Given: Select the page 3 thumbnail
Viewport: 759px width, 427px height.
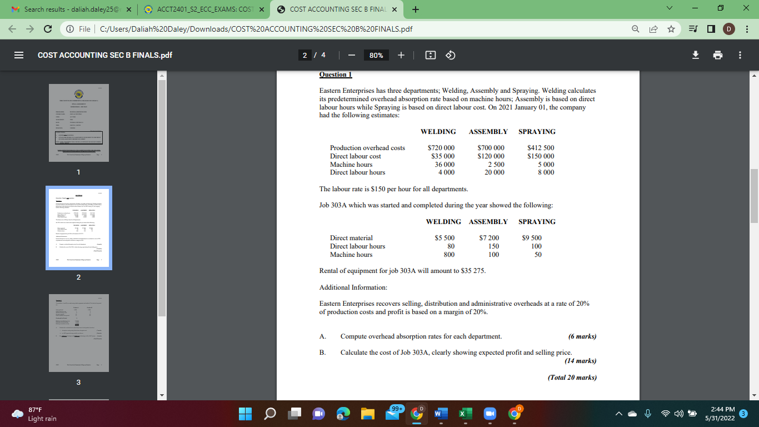Looking at the screenshot, I should (x=78, y=332).
